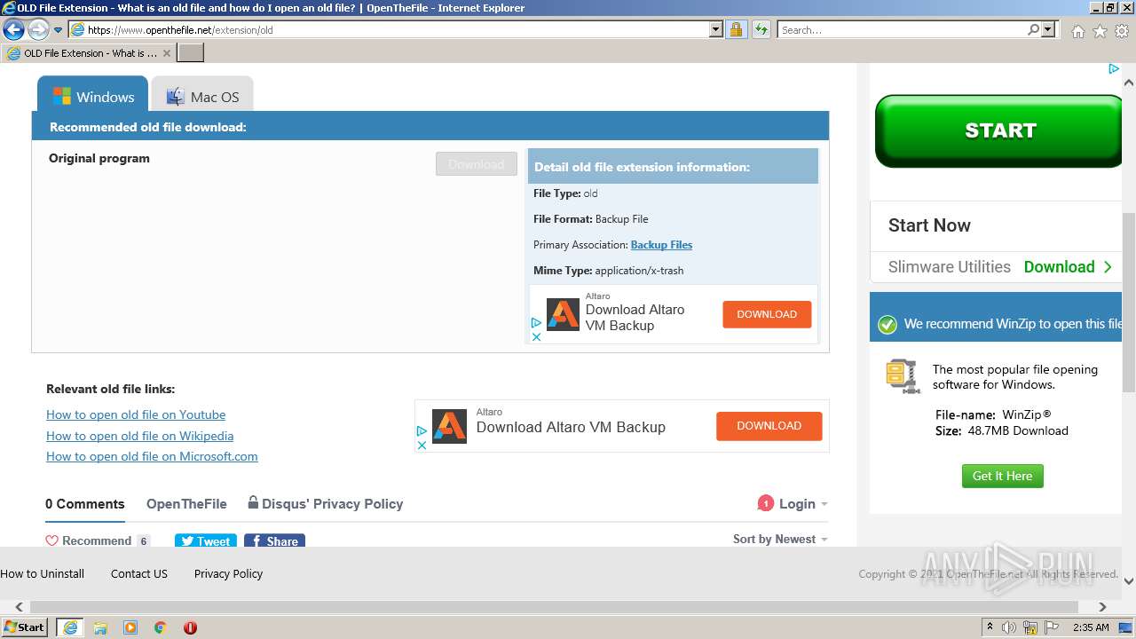Close the OLD File Extension tab
This screenshot has width=1136, height=639.
pyautogui.click(x=166, y=53)
